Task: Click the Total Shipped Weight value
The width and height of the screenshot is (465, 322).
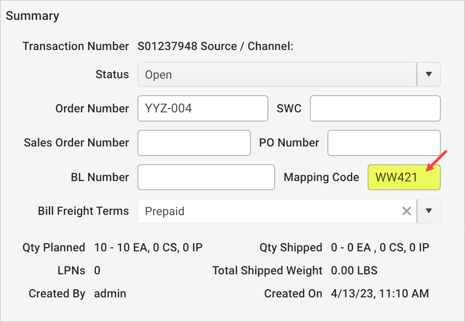Action: click(353, 270)
